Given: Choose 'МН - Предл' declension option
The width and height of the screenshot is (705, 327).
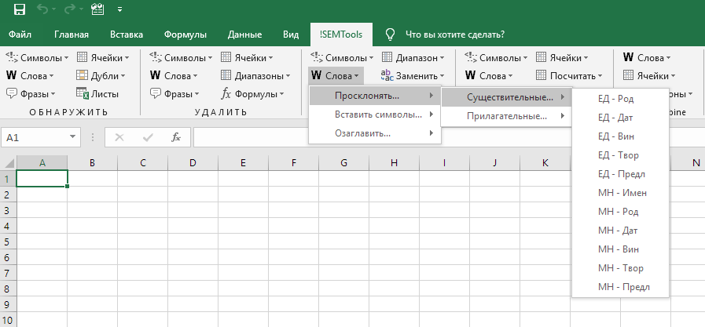Looking at the screenshot, I should pyautogui.click(x=620, y=287).
